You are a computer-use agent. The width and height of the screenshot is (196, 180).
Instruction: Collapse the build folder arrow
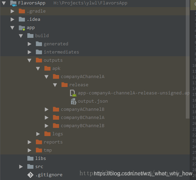[21, 36]
